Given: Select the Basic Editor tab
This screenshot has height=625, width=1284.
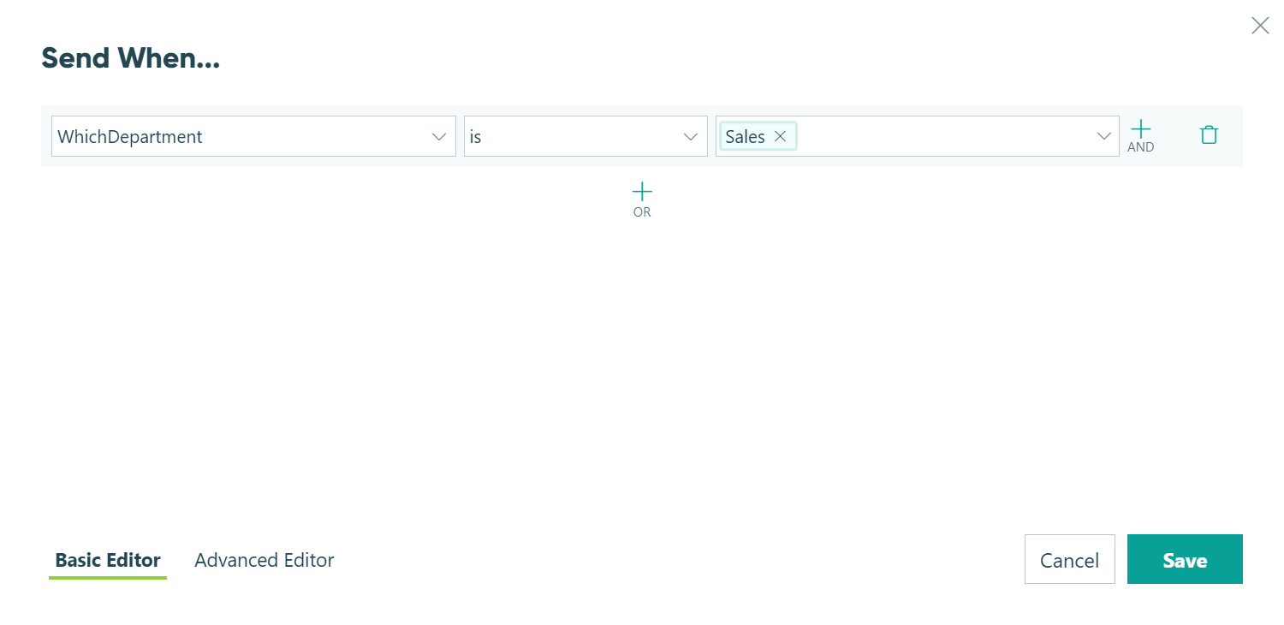Looking at the screenshot, I should (108, 560).
